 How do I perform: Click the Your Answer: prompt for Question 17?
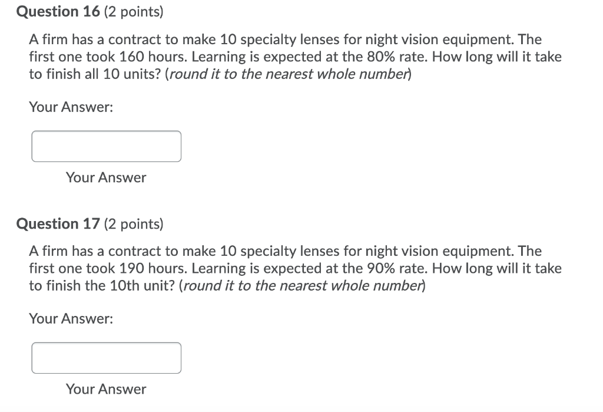tap(71, 318)
